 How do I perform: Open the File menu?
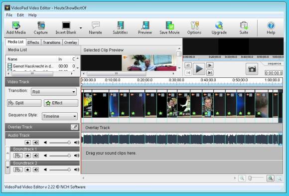click(x=9, y=15)
